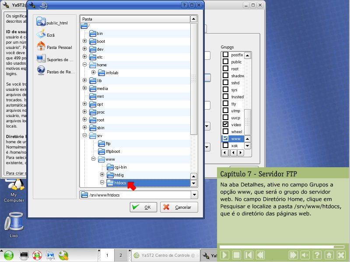Click the Cancelar button
The image size is (350, 262).
tap(178, 207)
